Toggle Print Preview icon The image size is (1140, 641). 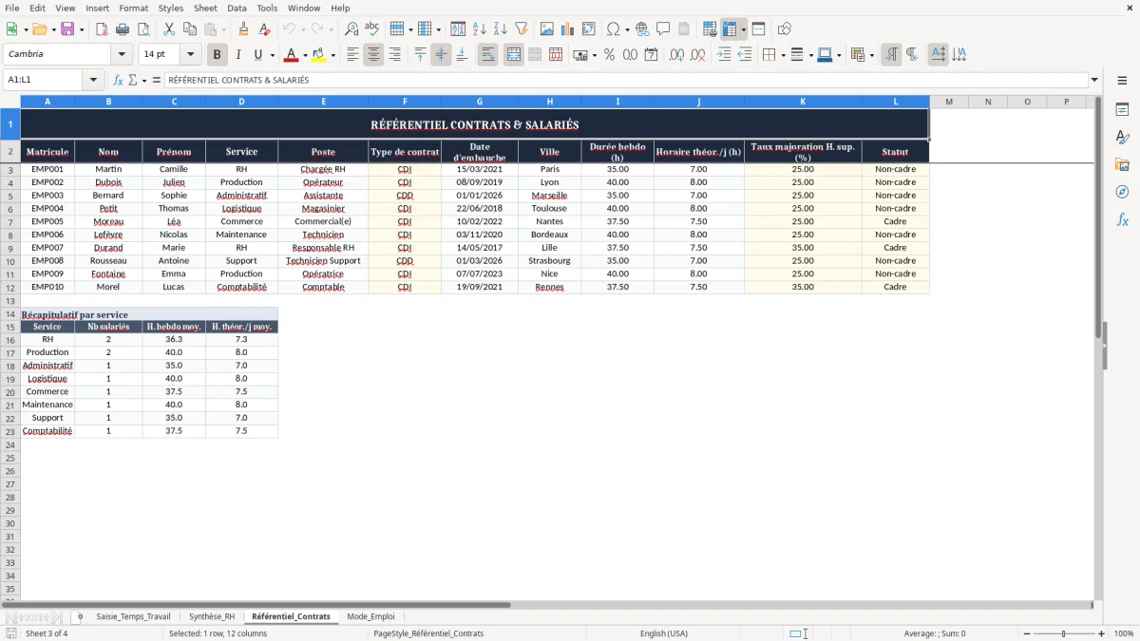tap(143, 29)
